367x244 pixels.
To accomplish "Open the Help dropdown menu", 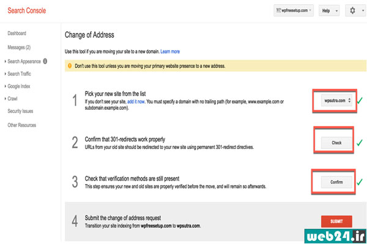I will [x=329, y=10].
